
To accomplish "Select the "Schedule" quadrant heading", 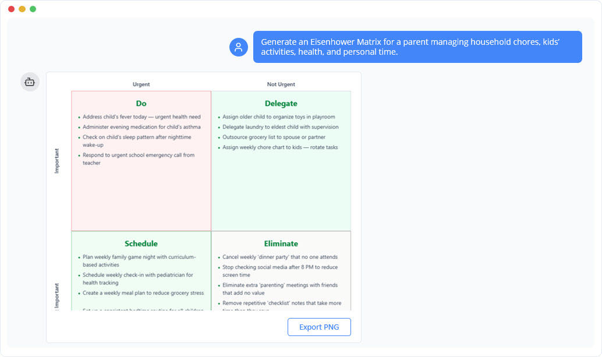I will (141, 243).
